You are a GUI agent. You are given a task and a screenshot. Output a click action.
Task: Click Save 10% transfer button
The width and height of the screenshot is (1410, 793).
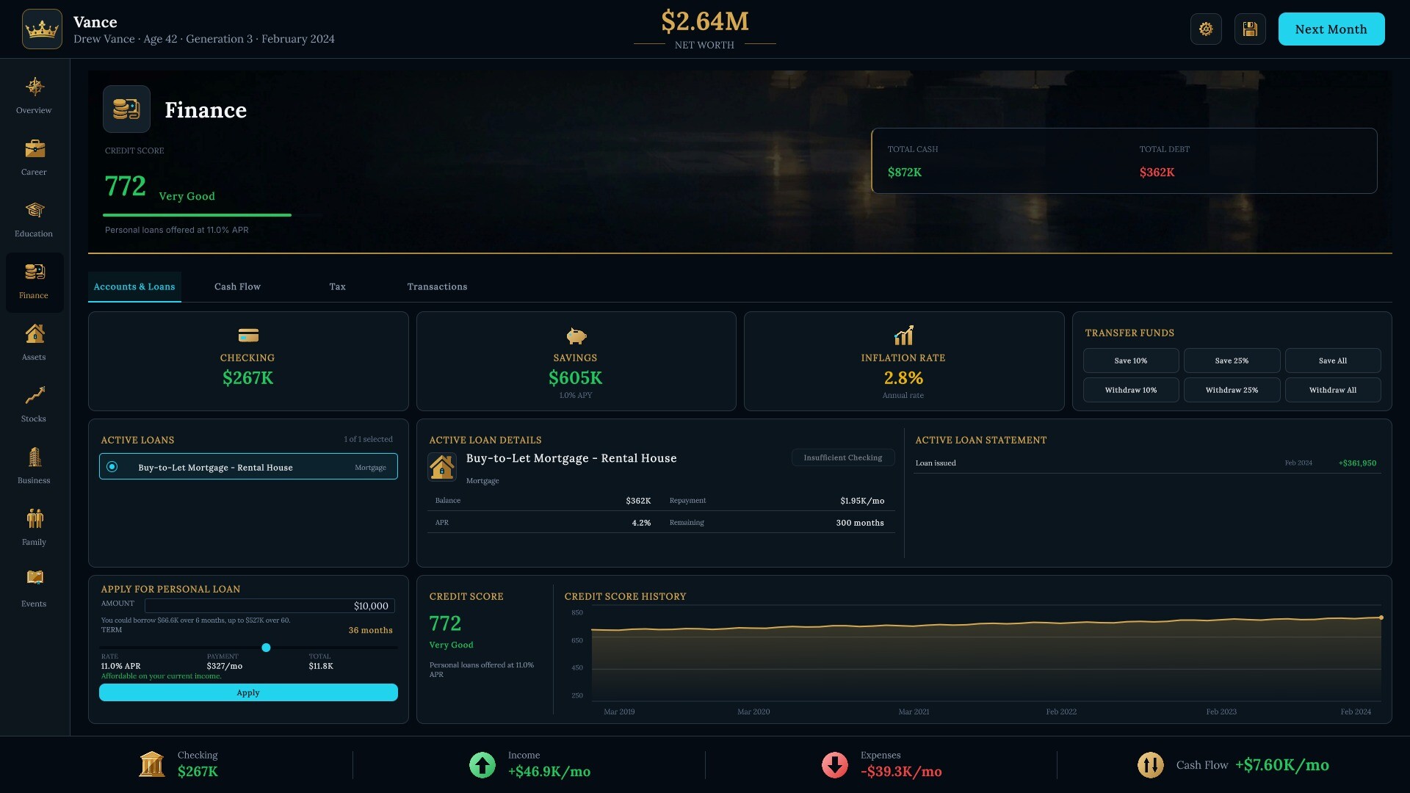point(1130,361)
